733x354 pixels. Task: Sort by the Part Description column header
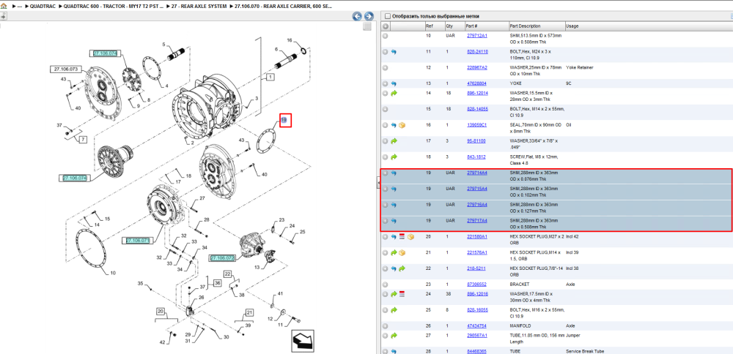[537, 26]
